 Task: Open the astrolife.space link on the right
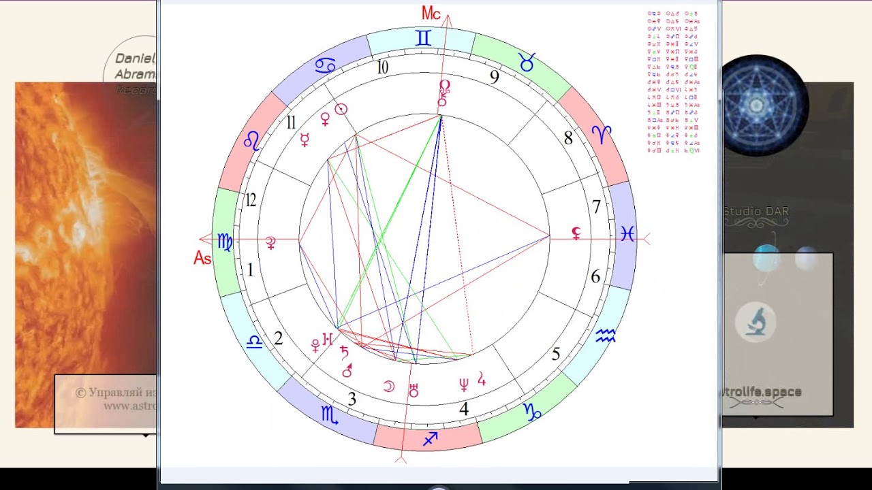point(762,392)
